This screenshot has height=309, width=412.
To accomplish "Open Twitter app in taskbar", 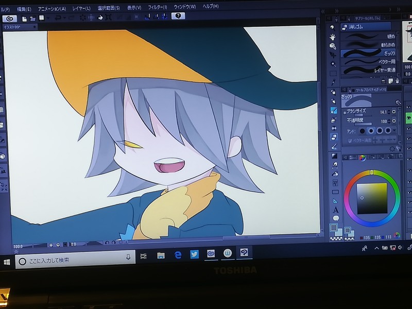I will [195, 254].
